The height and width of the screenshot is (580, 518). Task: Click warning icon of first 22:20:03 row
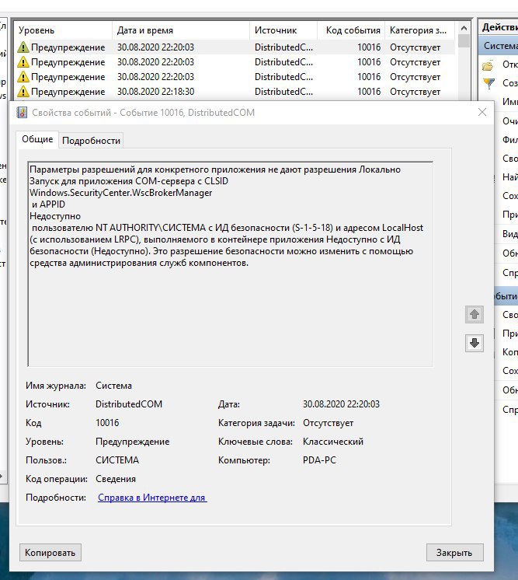coord(23,47)
